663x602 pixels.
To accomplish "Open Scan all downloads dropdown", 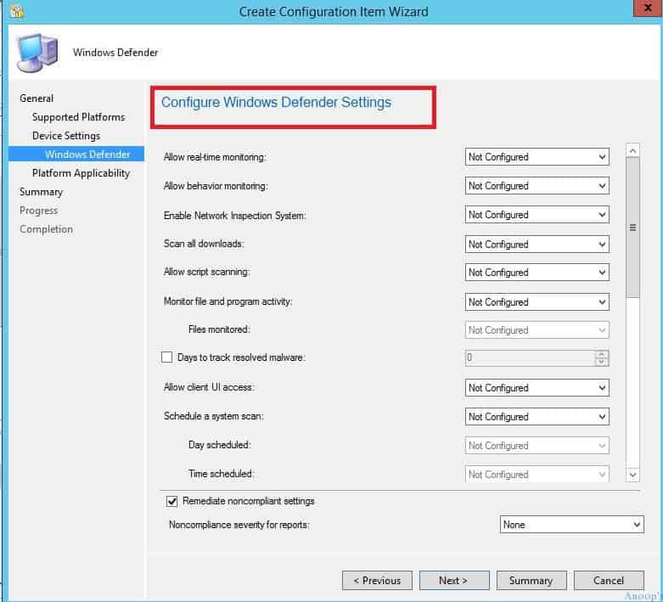I will tap(537, 244).
